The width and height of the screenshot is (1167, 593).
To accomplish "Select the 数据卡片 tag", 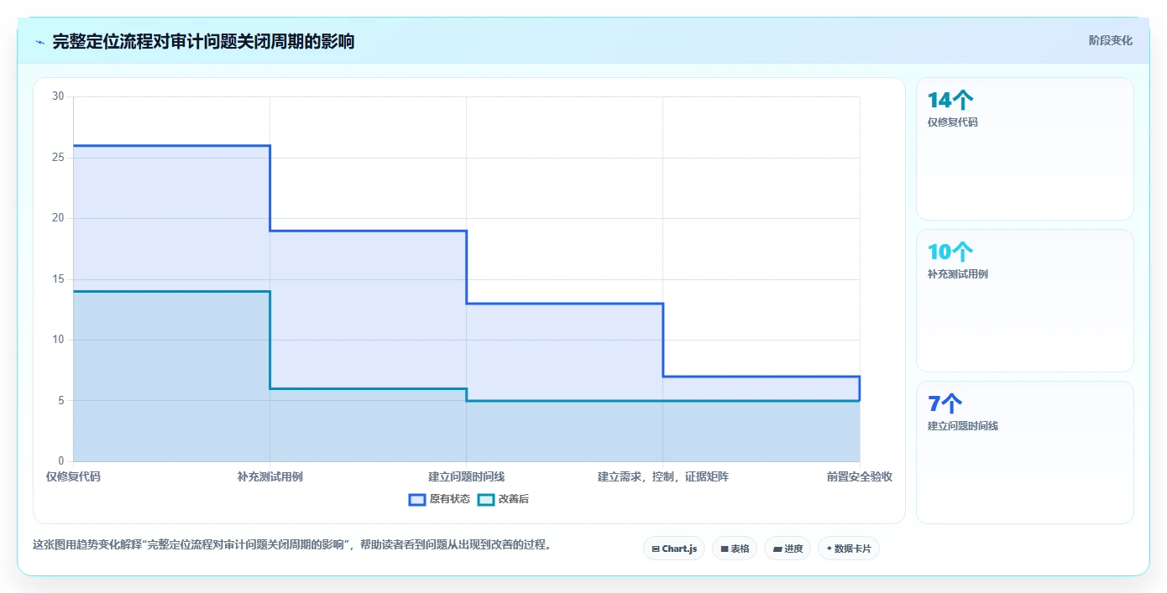I will click(848, 549).
